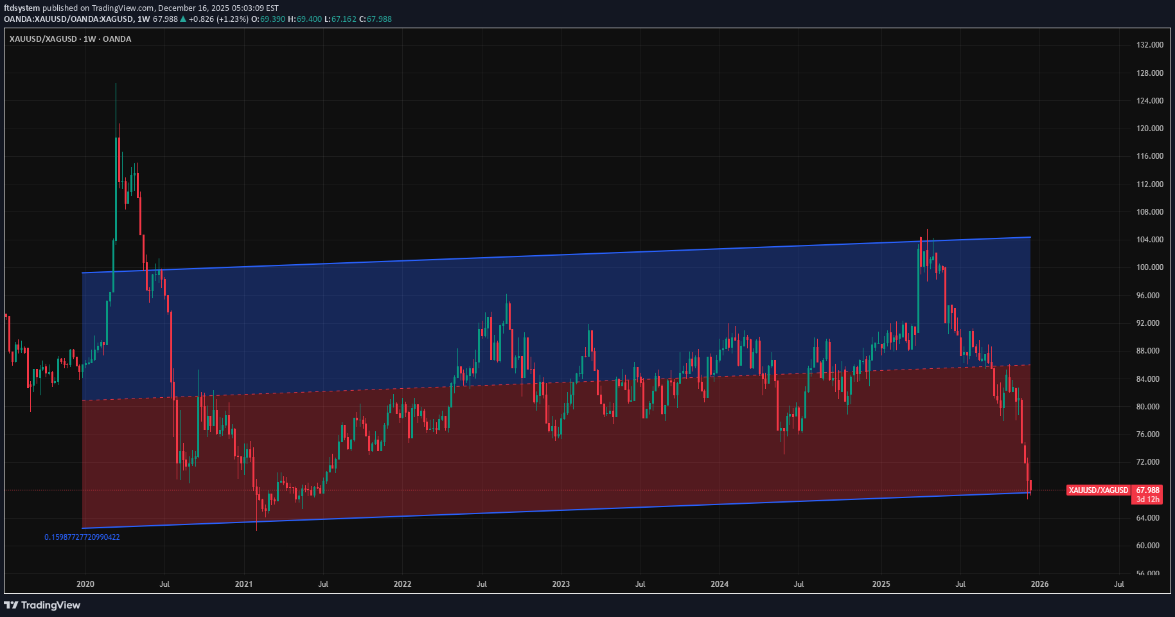The height and width of the screenshot is (617, 1175).
Task: Open the ftdsystem author name
Action: point(22,8)
